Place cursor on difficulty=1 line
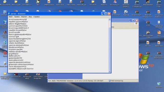164x92 pixels. pyautogui.click(x=15, y=56)
